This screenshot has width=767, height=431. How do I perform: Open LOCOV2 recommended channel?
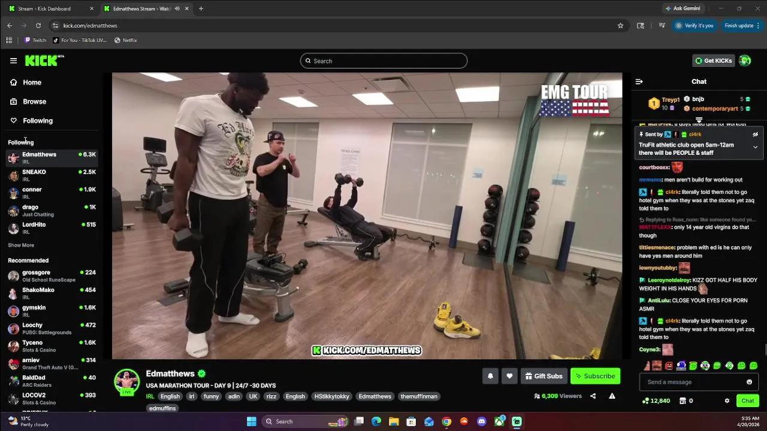tap(52, 399)
